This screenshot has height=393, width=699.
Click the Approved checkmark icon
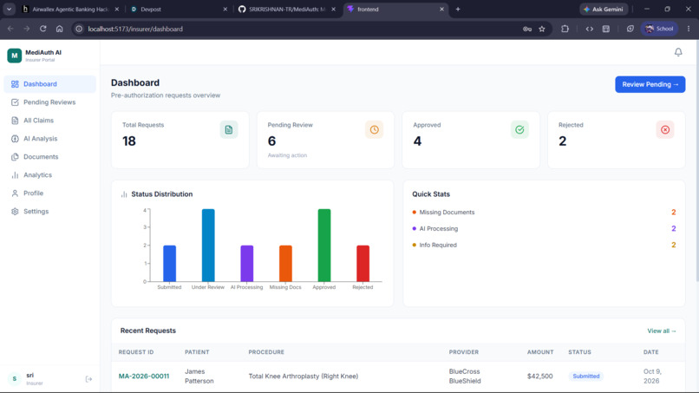519,130
